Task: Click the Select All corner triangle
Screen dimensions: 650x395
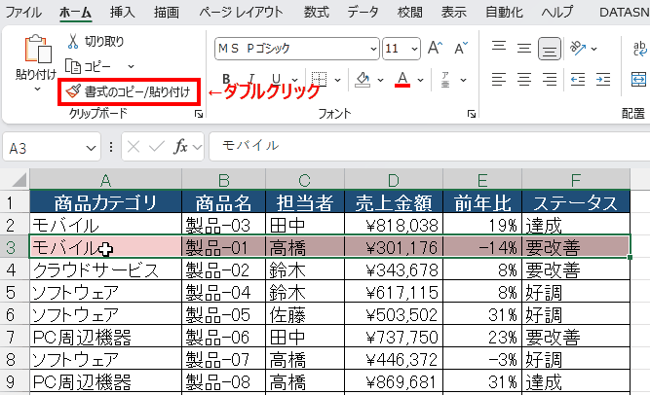Action: coord(19,180)
